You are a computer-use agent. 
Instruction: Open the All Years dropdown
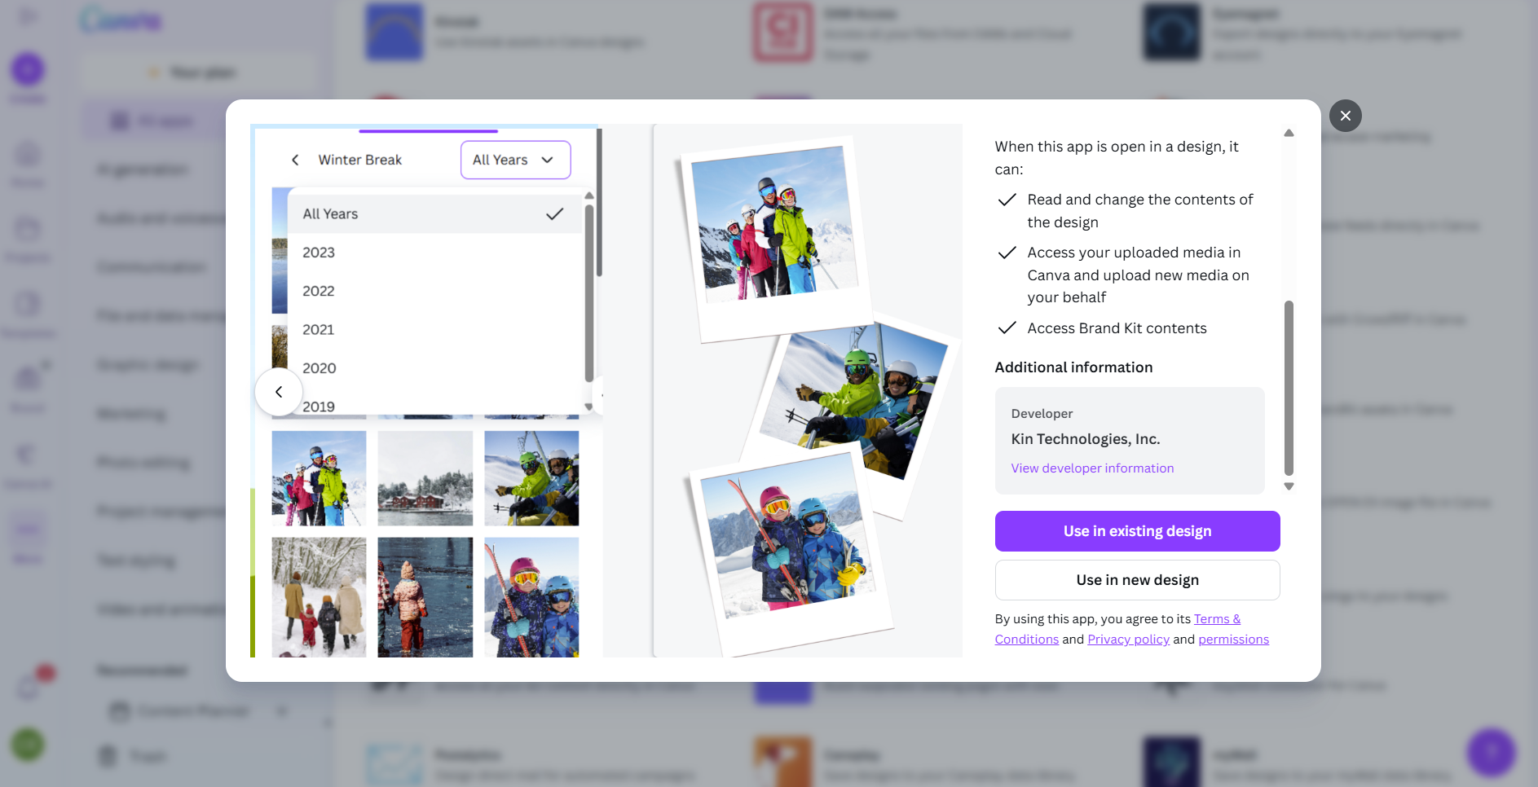(x=515, y=160)
